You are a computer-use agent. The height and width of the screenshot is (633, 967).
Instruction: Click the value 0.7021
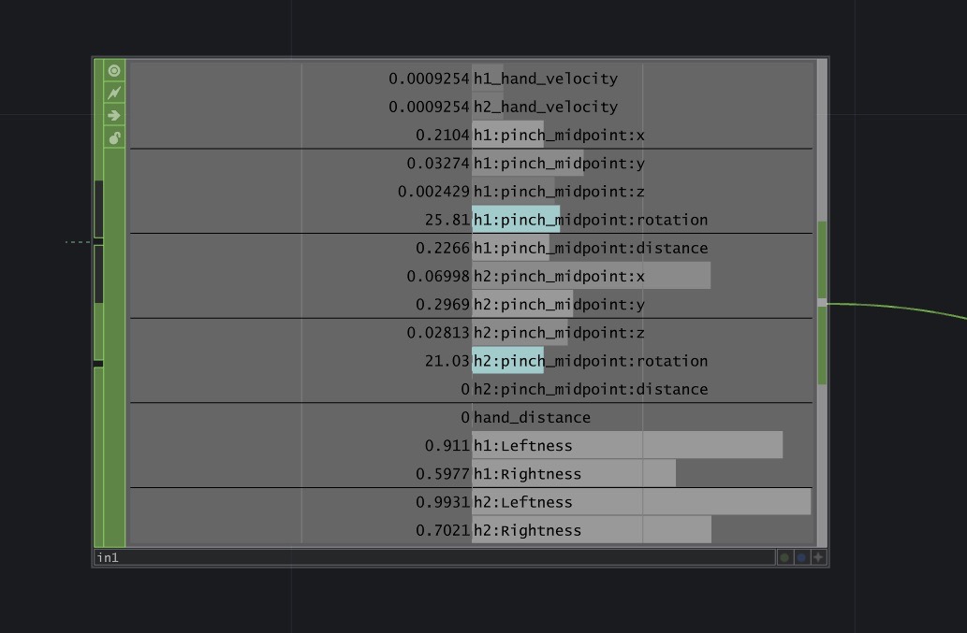click(x=443, y=531)
